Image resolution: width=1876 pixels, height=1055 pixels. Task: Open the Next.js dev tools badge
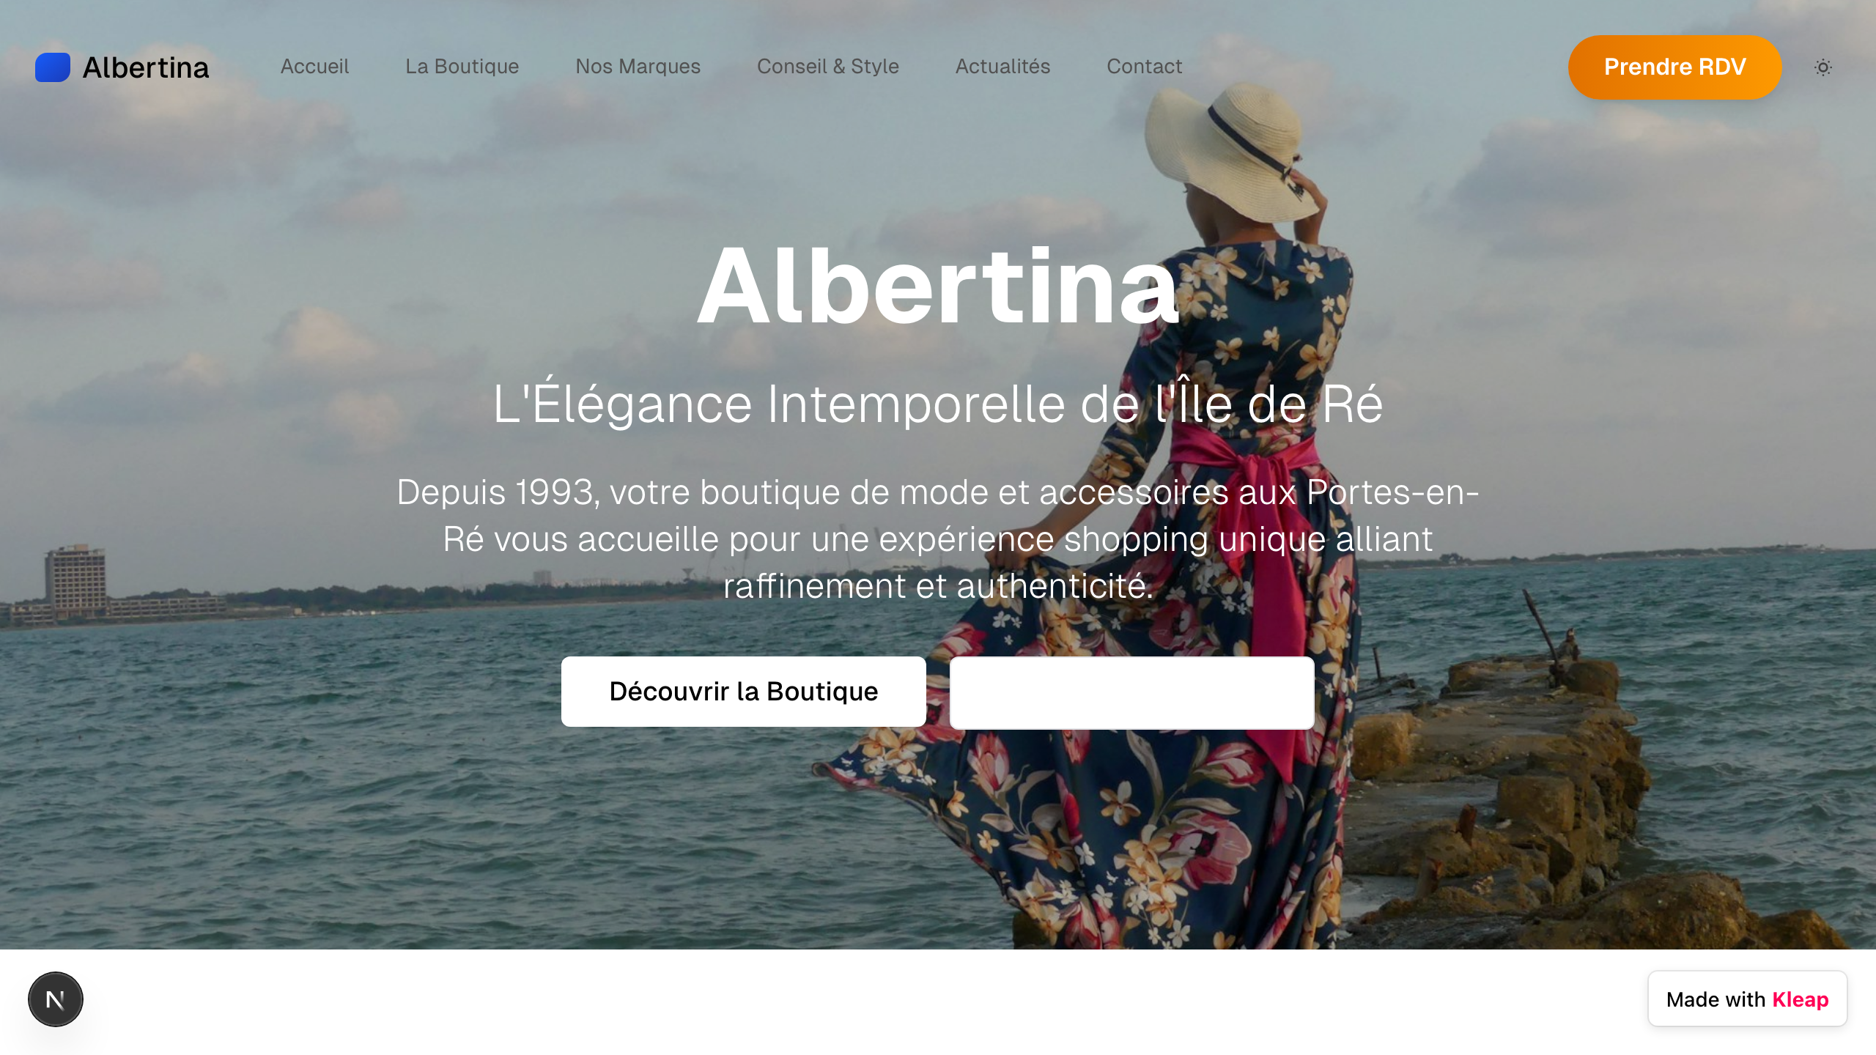(x=56, y=999)
